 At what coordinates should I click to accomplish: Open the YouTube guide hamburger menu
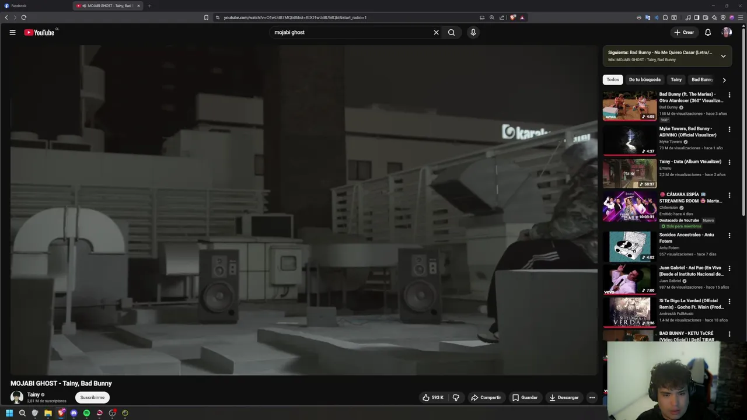pyautogui.click(x=12, y=33)
